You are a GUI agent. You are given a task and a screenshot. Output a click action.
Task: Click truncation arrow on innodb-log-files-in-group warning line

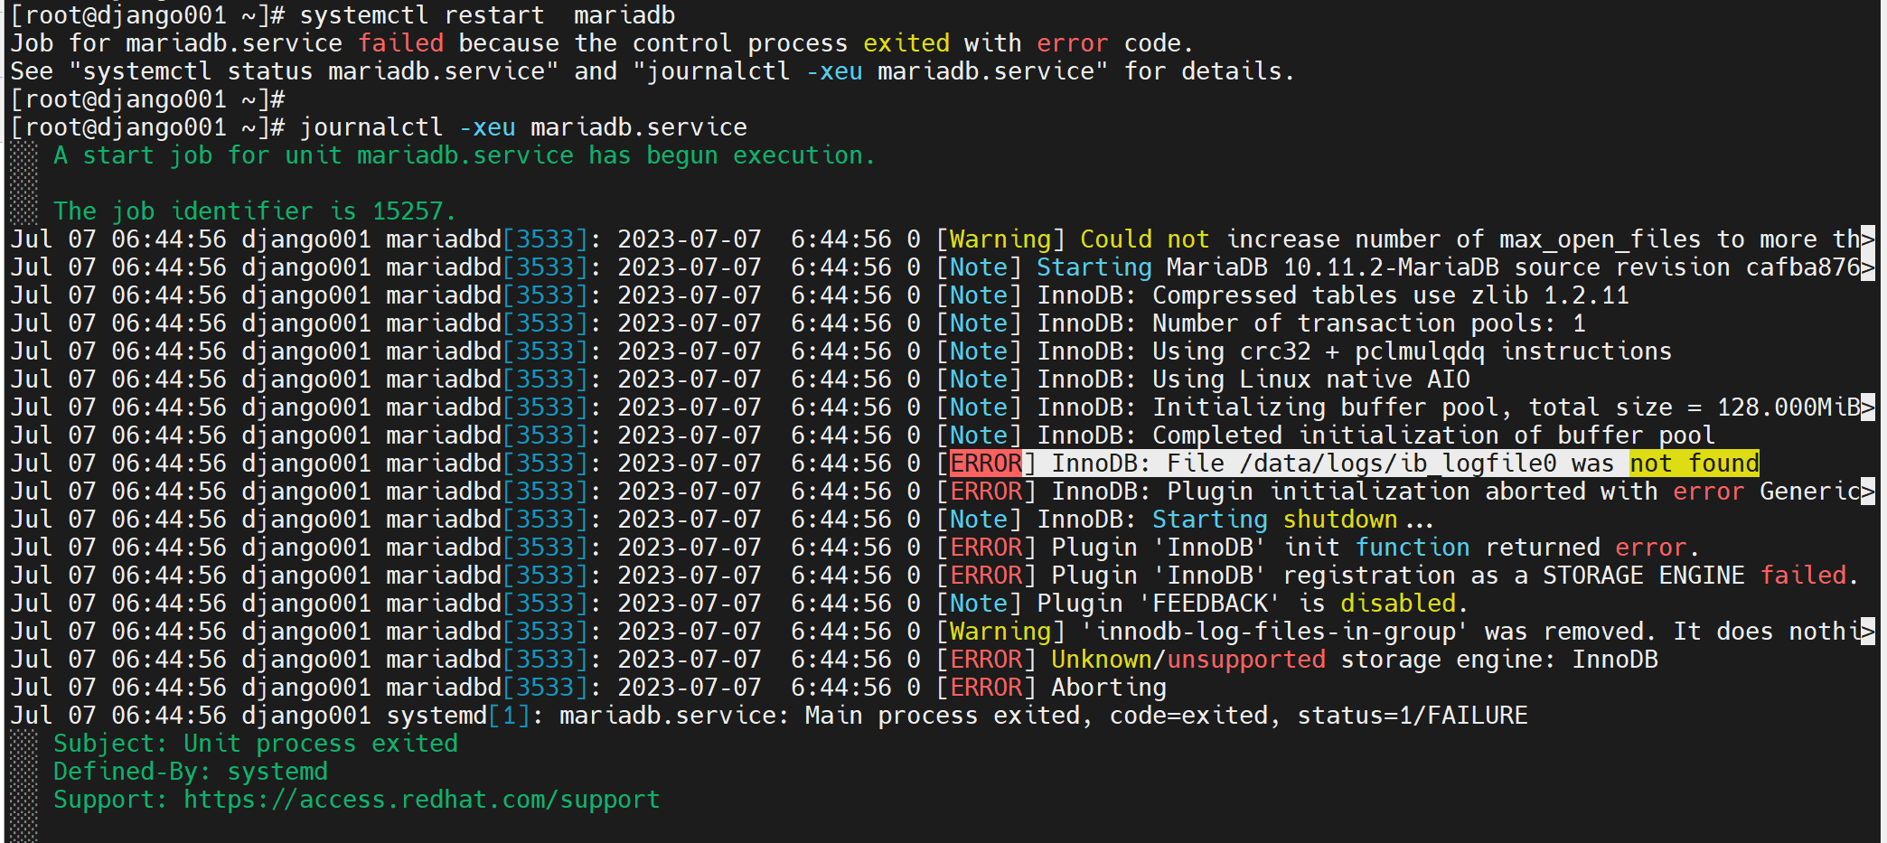tap(1868, 632)
